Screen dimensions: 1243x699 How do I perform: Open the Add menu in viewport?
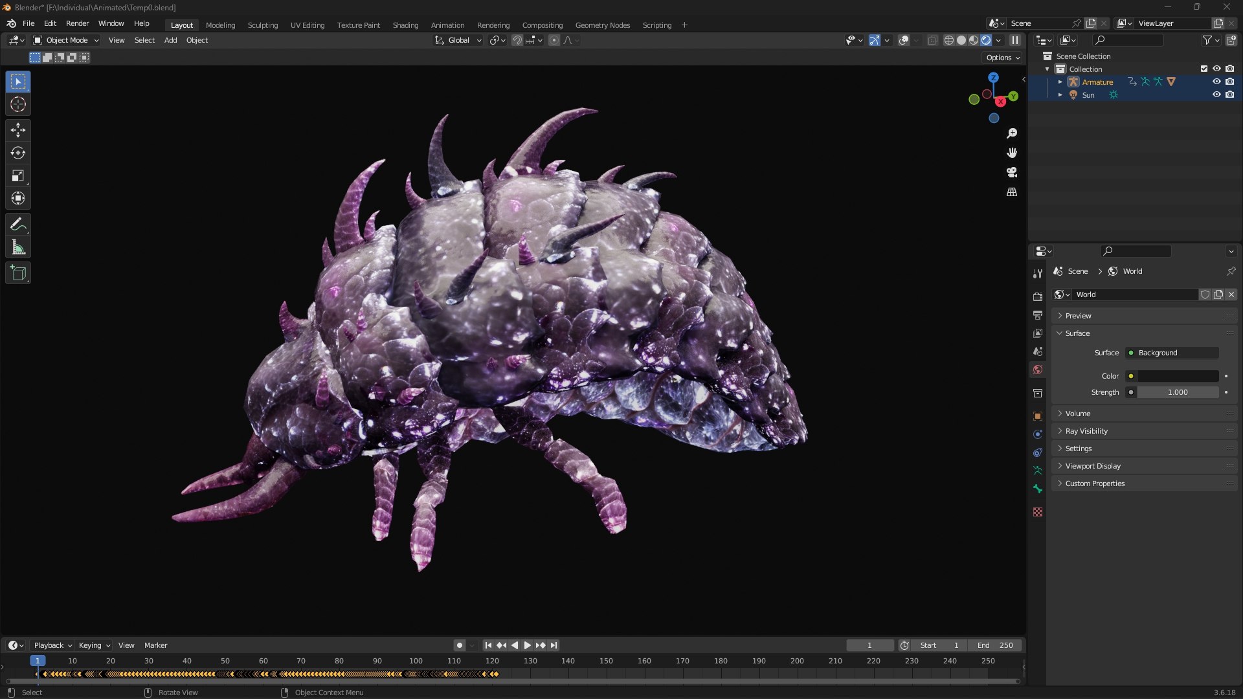170,40
